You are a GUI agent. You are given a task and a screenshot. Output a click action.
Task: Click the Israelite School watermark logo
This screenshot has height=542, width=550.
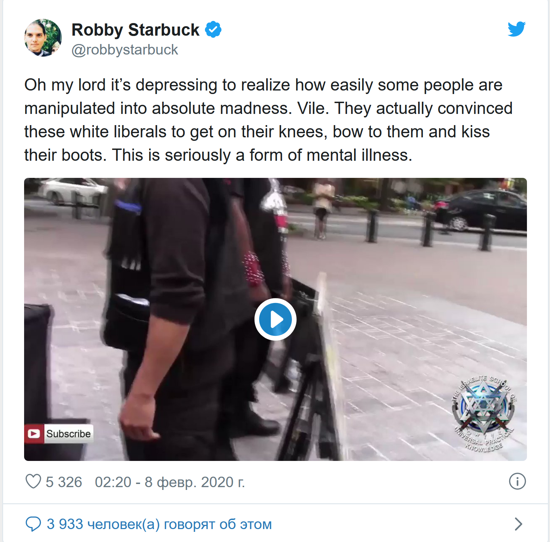click(484, 413)
